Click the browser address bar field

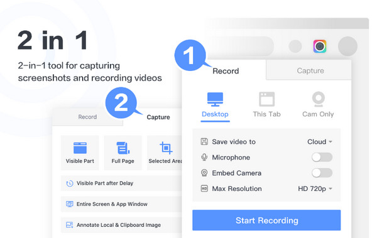(x=241, y=46)
